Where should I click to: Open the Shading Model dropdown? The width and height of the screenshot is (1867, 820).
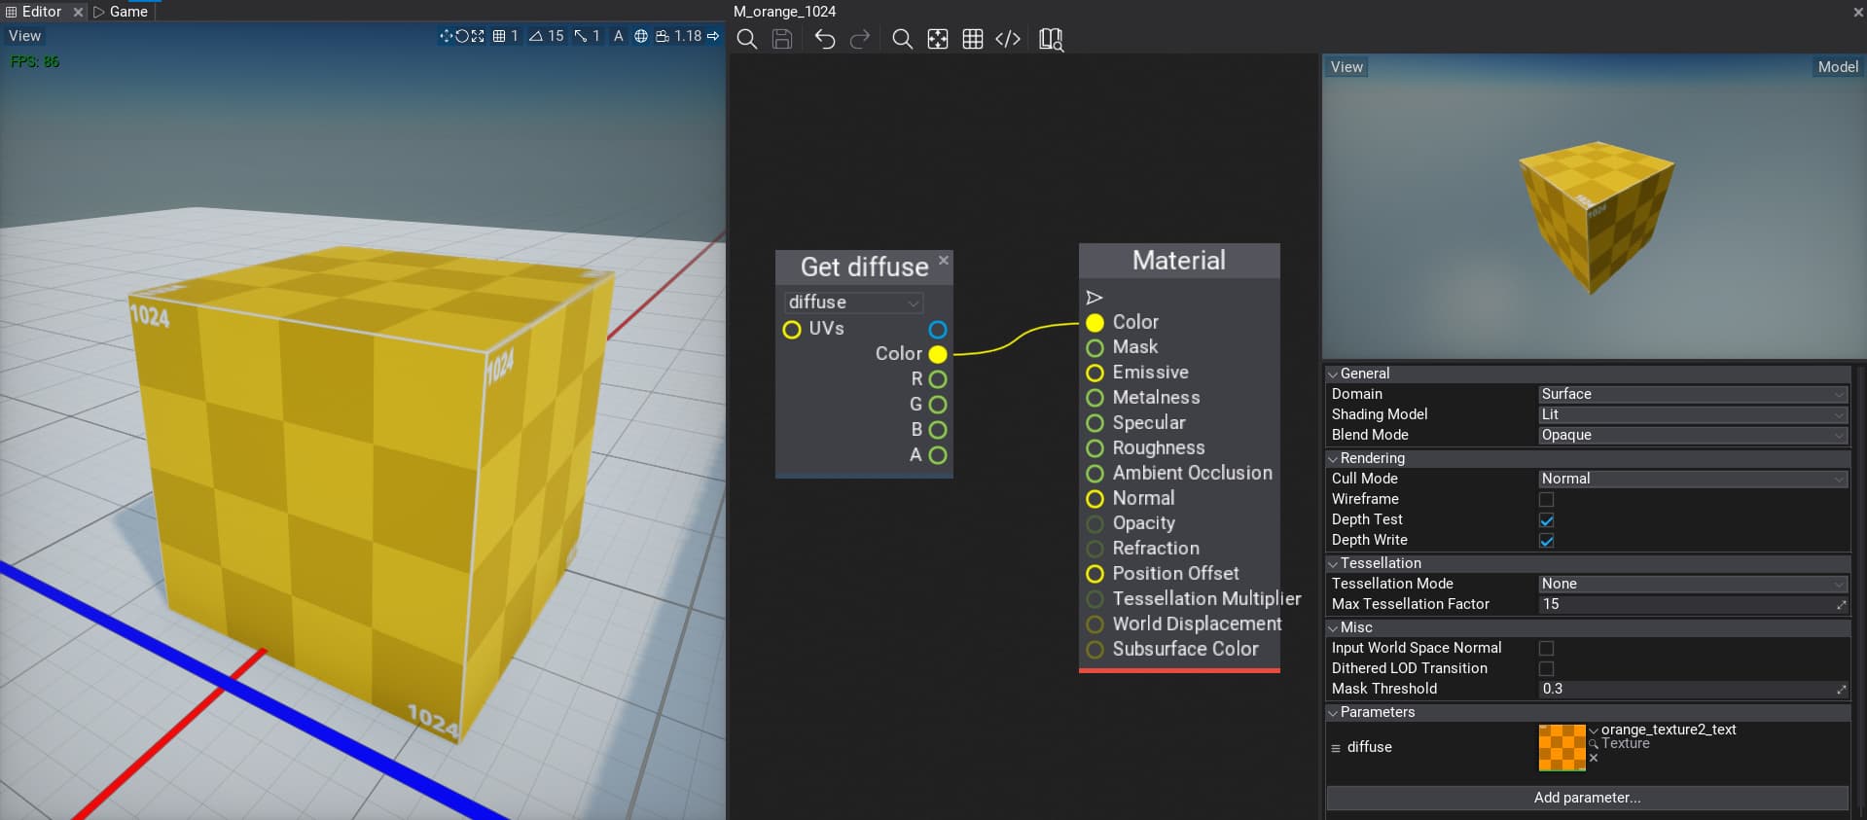1692,414
